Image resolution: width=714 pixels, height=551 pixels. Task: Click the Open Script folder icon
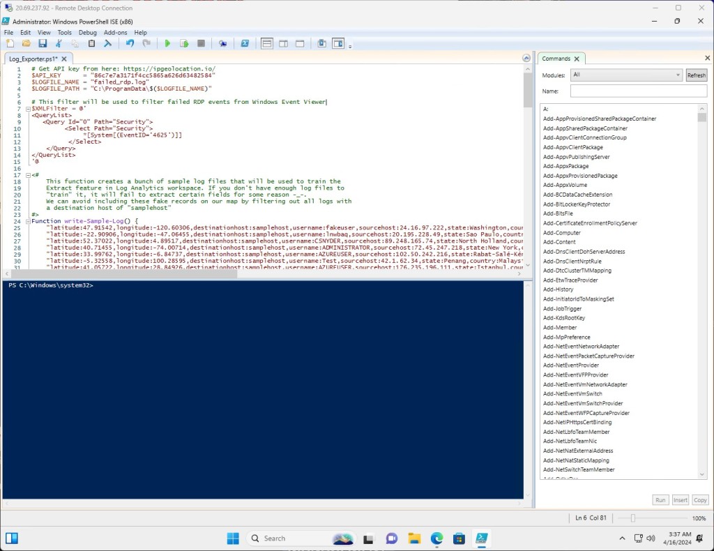pyautogui.click(x=26, y=43)
